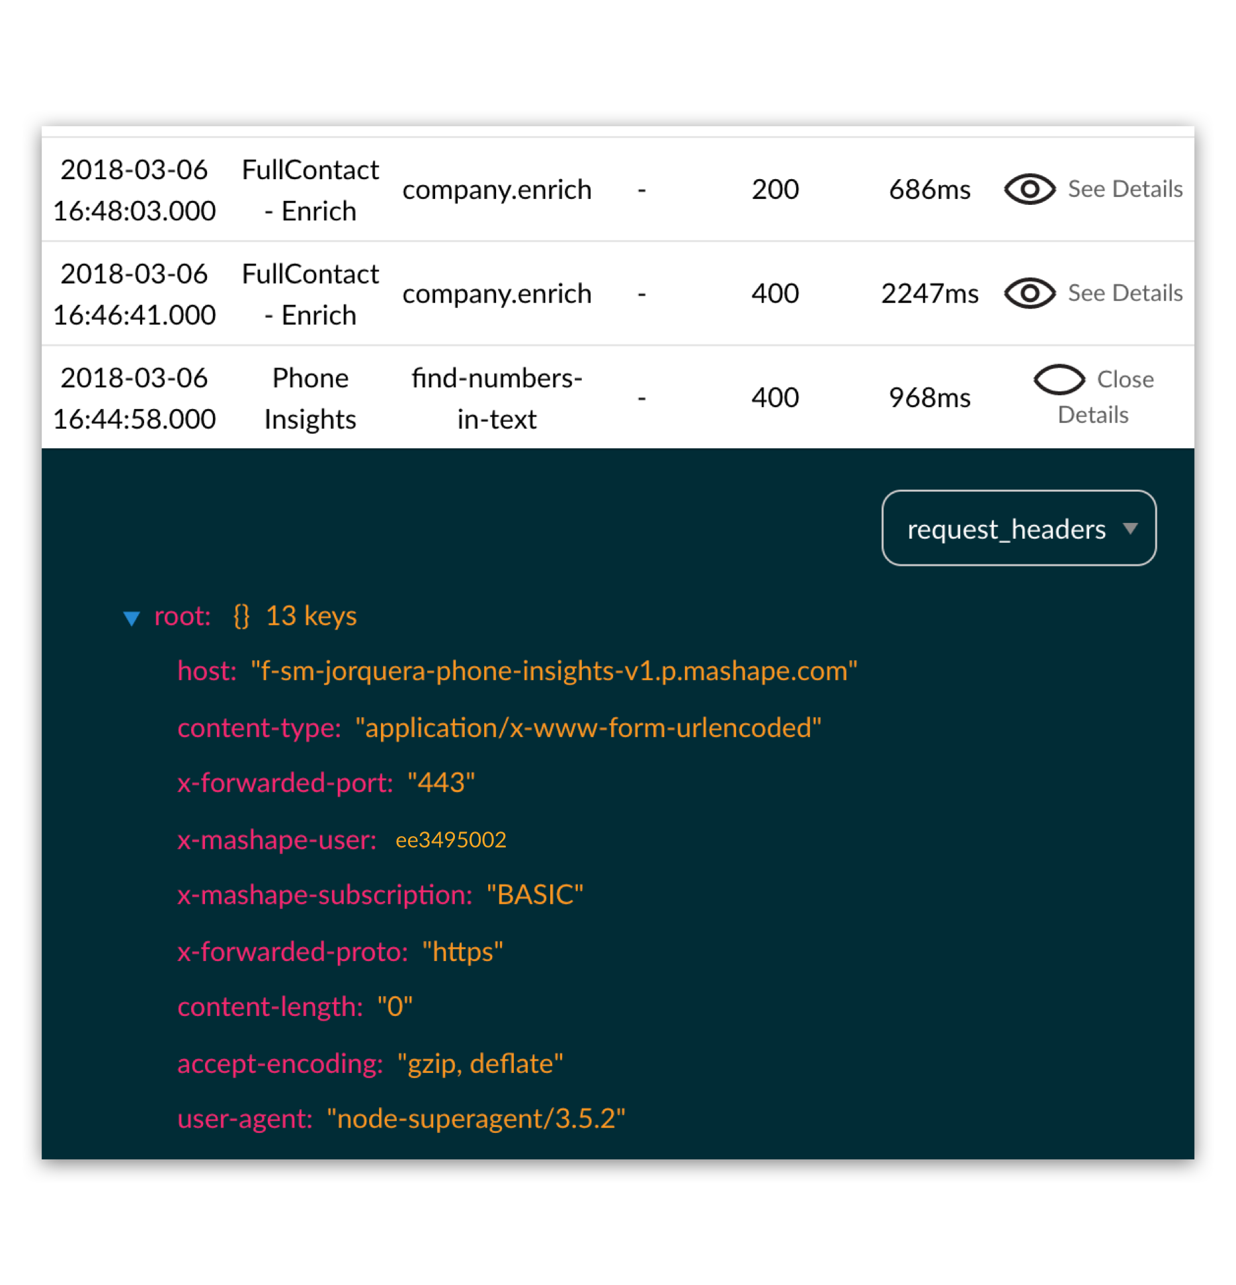Select the find-numbers-in-text endpoint cell
1236x1285 pixels.
(x=497, y=399)
